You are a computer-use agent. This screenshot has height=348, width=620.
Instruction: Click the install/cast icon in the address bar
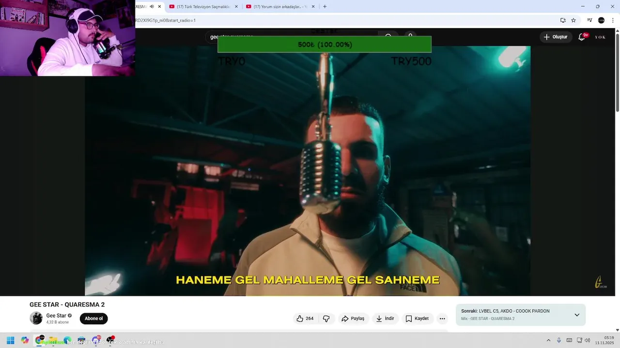pyautogui.click(x=563, y=20)
